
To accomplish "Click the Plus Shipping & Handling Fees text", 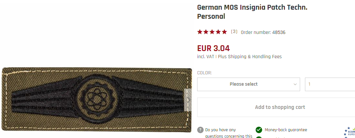I will point(250,57).
